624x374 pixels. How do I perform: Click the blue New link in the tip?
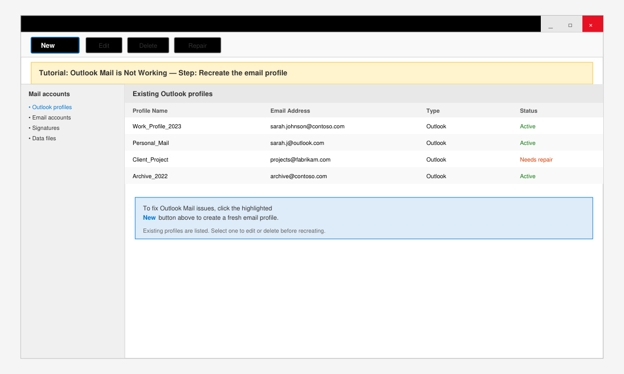(x=149, y=218)
